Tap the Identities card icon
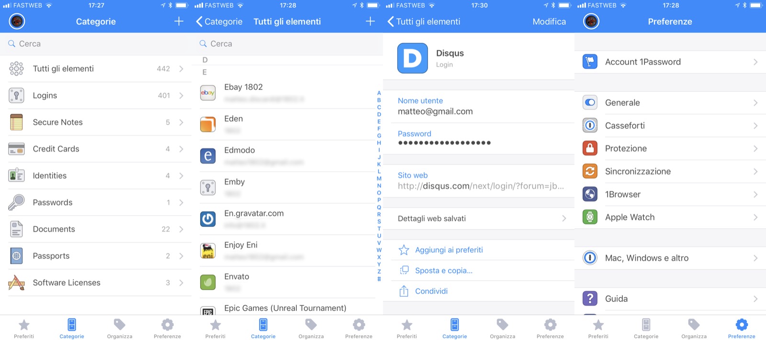Screen dimensions: 766x340 [16, 175]
